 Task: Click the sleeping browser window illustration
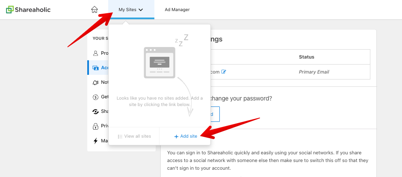click(160, 62)
